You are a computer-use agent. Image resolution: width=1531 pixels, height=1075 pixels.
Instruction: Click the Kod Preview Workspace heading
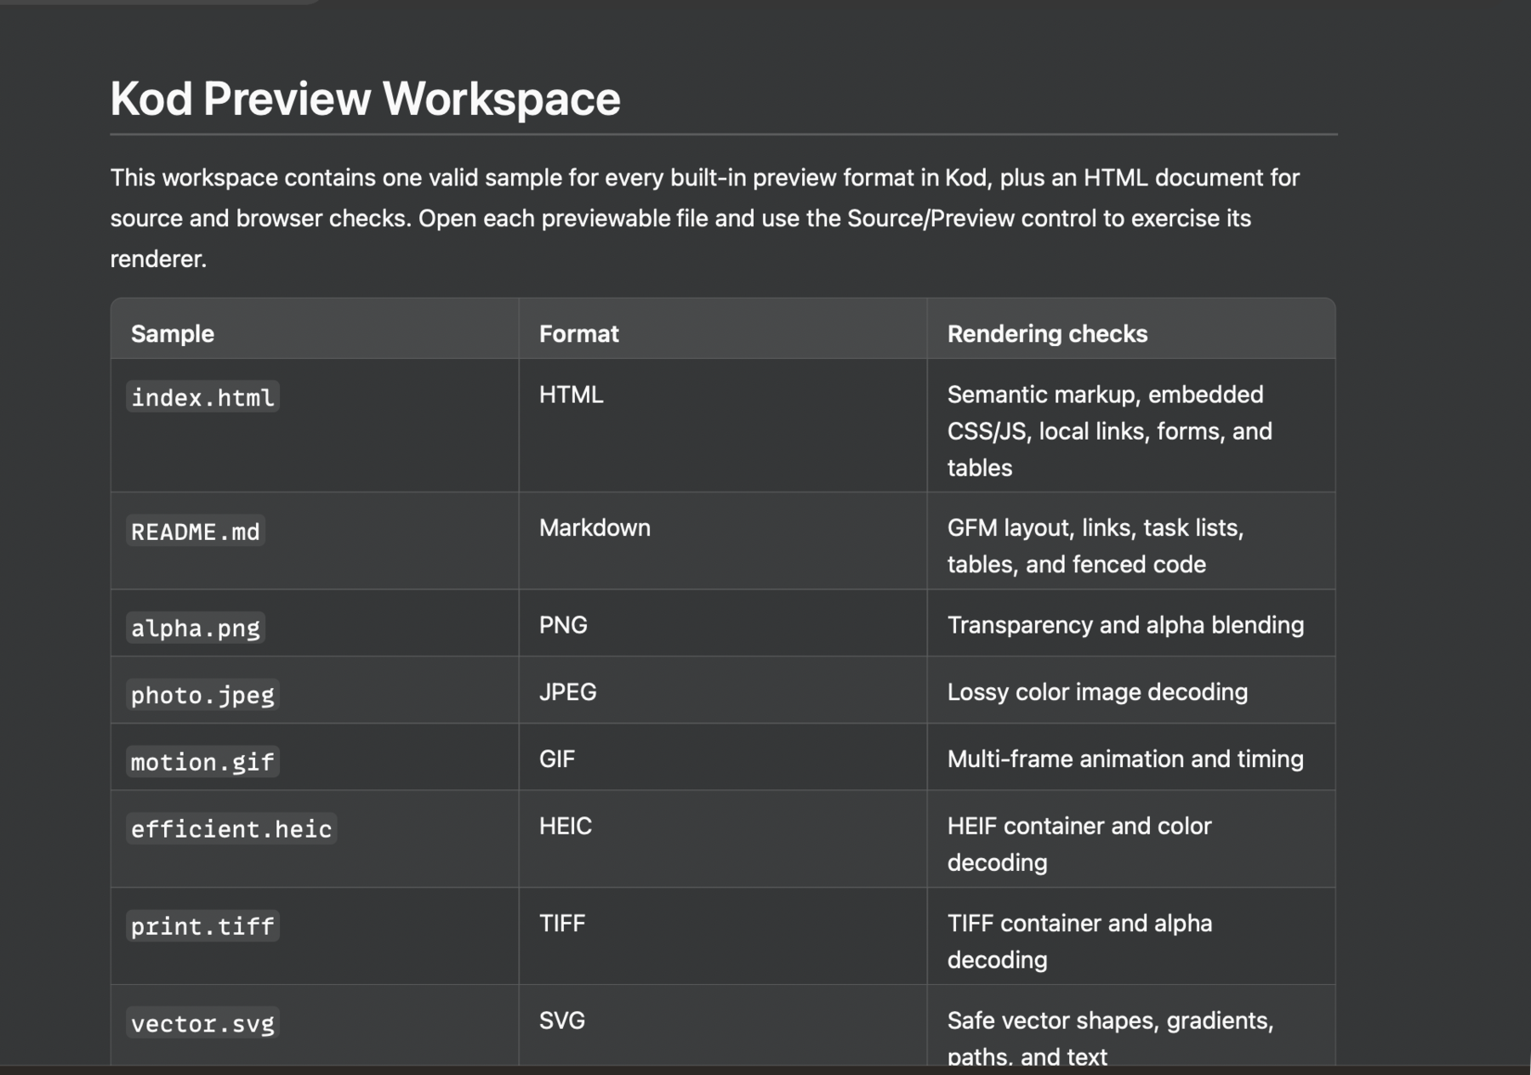point(365,99)
